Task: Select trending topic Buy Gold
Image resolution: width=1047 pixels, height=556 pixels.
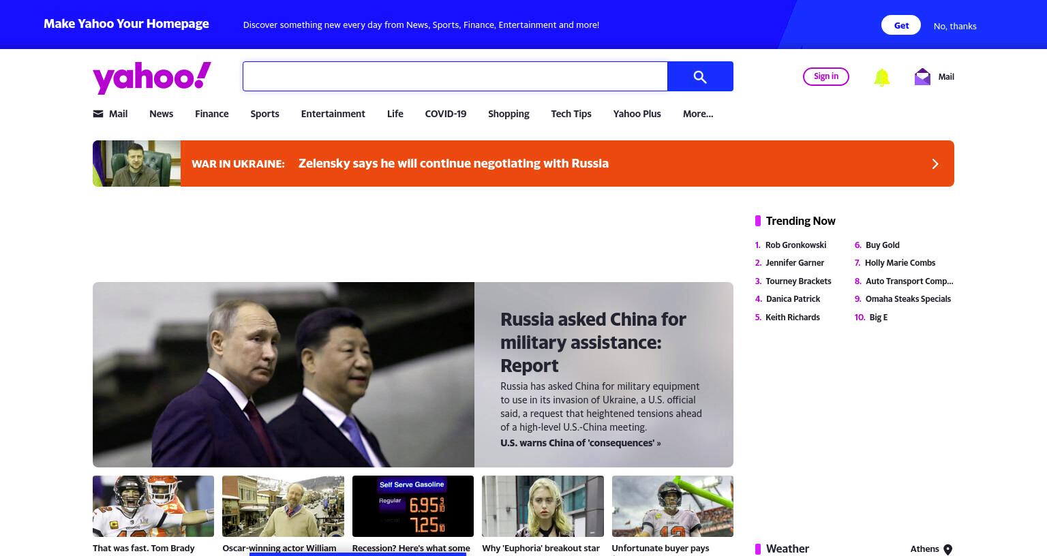Action: pos(883,245)
